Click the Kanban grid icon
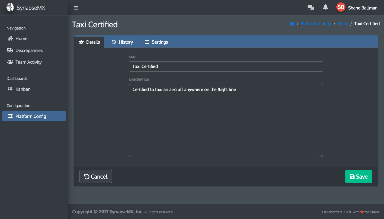 [10, 89]
